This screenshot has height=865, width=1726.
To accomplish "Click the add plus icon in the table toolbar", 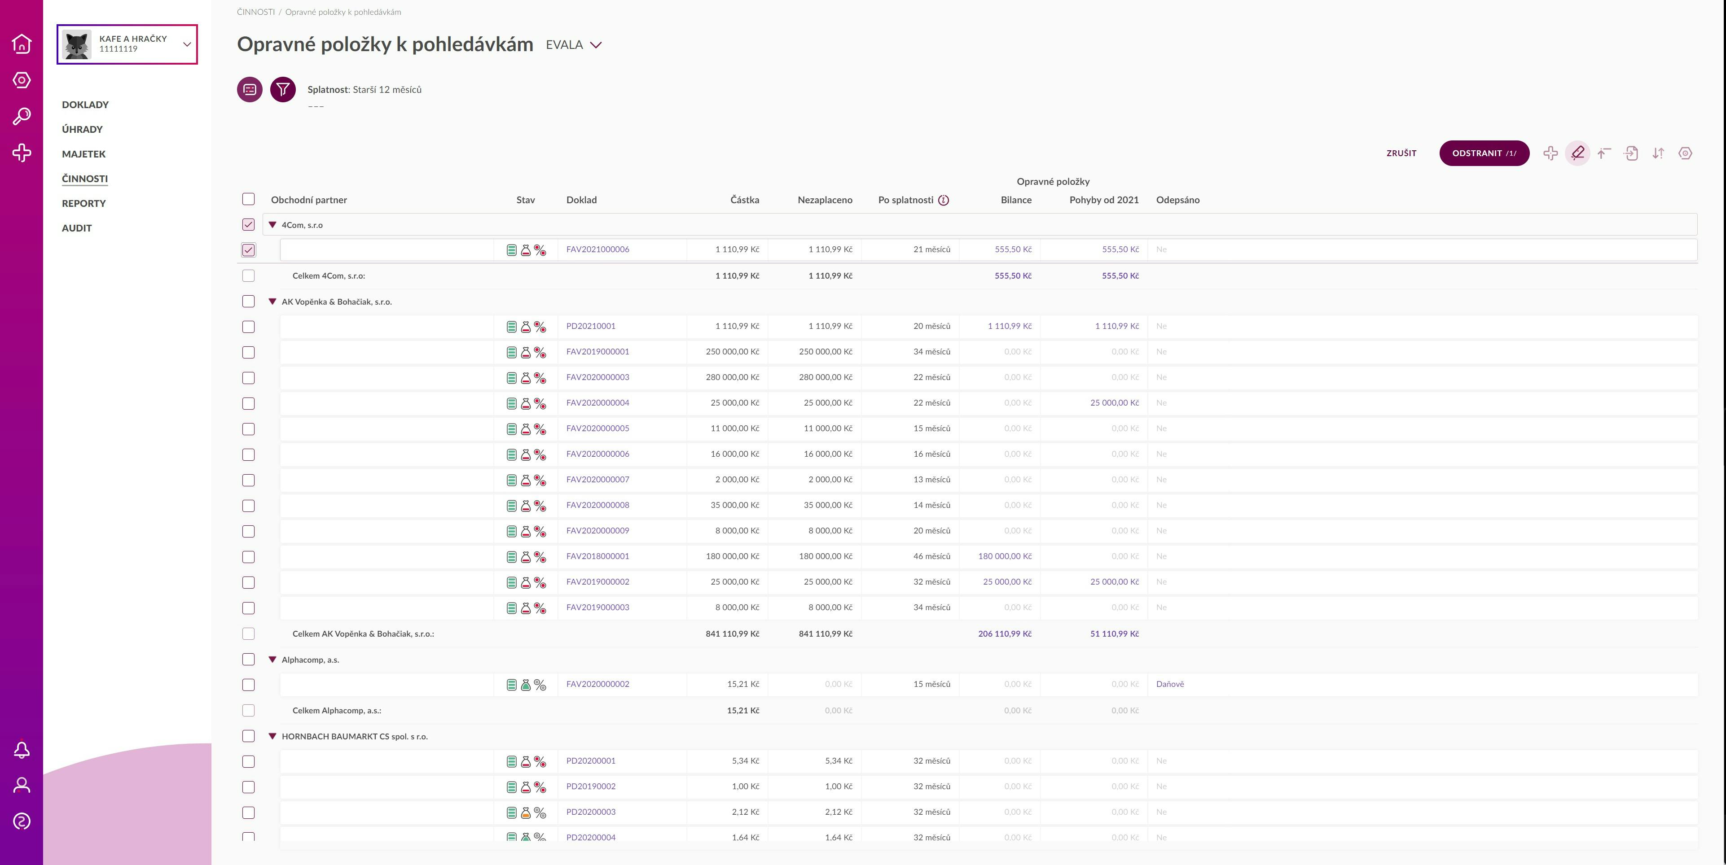I will tap(1550, 153).
